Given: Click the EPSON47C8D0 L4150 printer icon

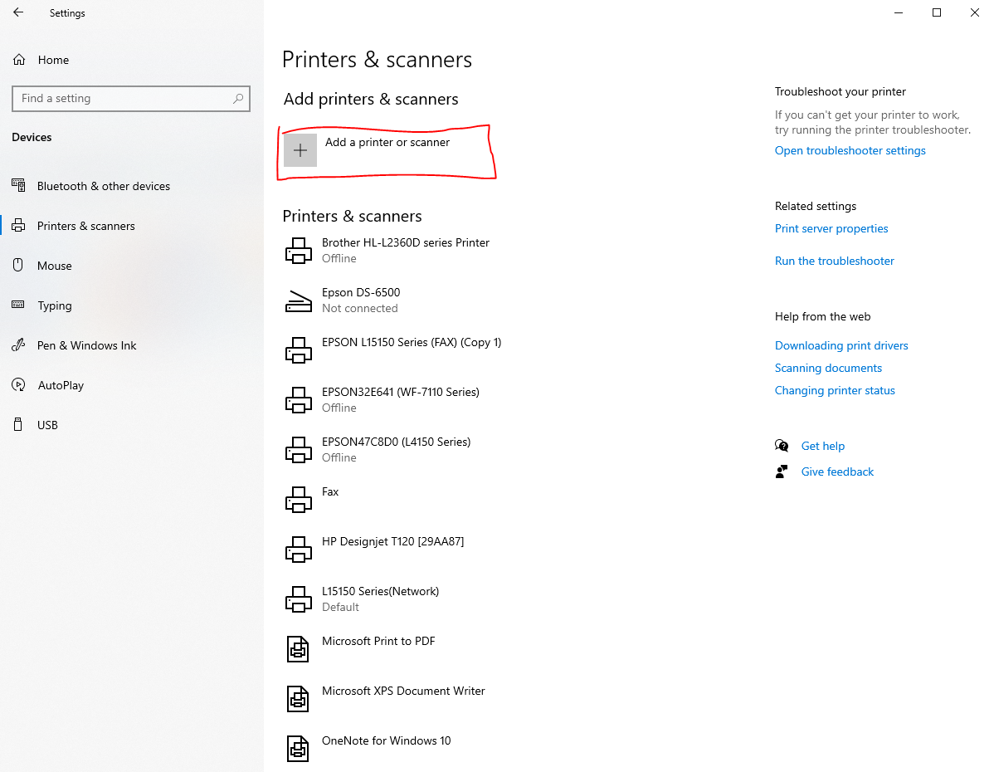Looking at the screenshot, I should 298,450.
